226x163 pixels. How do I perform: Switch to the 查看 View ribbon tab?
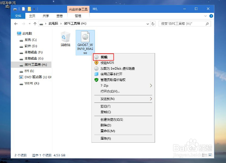tap(59, 16)
